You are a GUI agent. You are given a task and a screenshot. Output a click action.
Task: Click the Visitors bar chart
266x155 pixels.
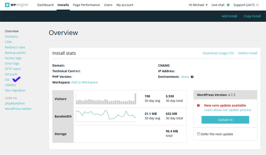coord(106,99)
